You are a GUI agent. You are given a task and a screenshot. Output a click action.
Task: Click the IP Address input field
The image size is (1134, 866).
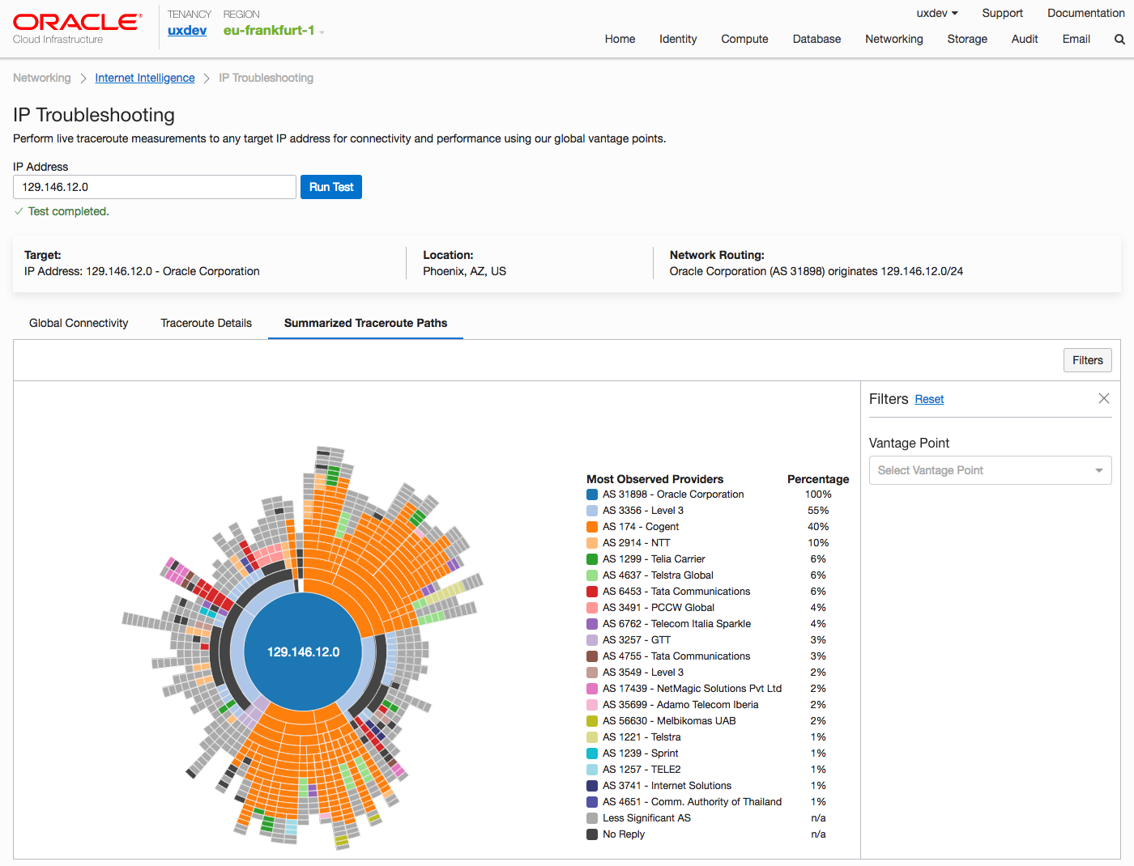click(x=154, y=187)
